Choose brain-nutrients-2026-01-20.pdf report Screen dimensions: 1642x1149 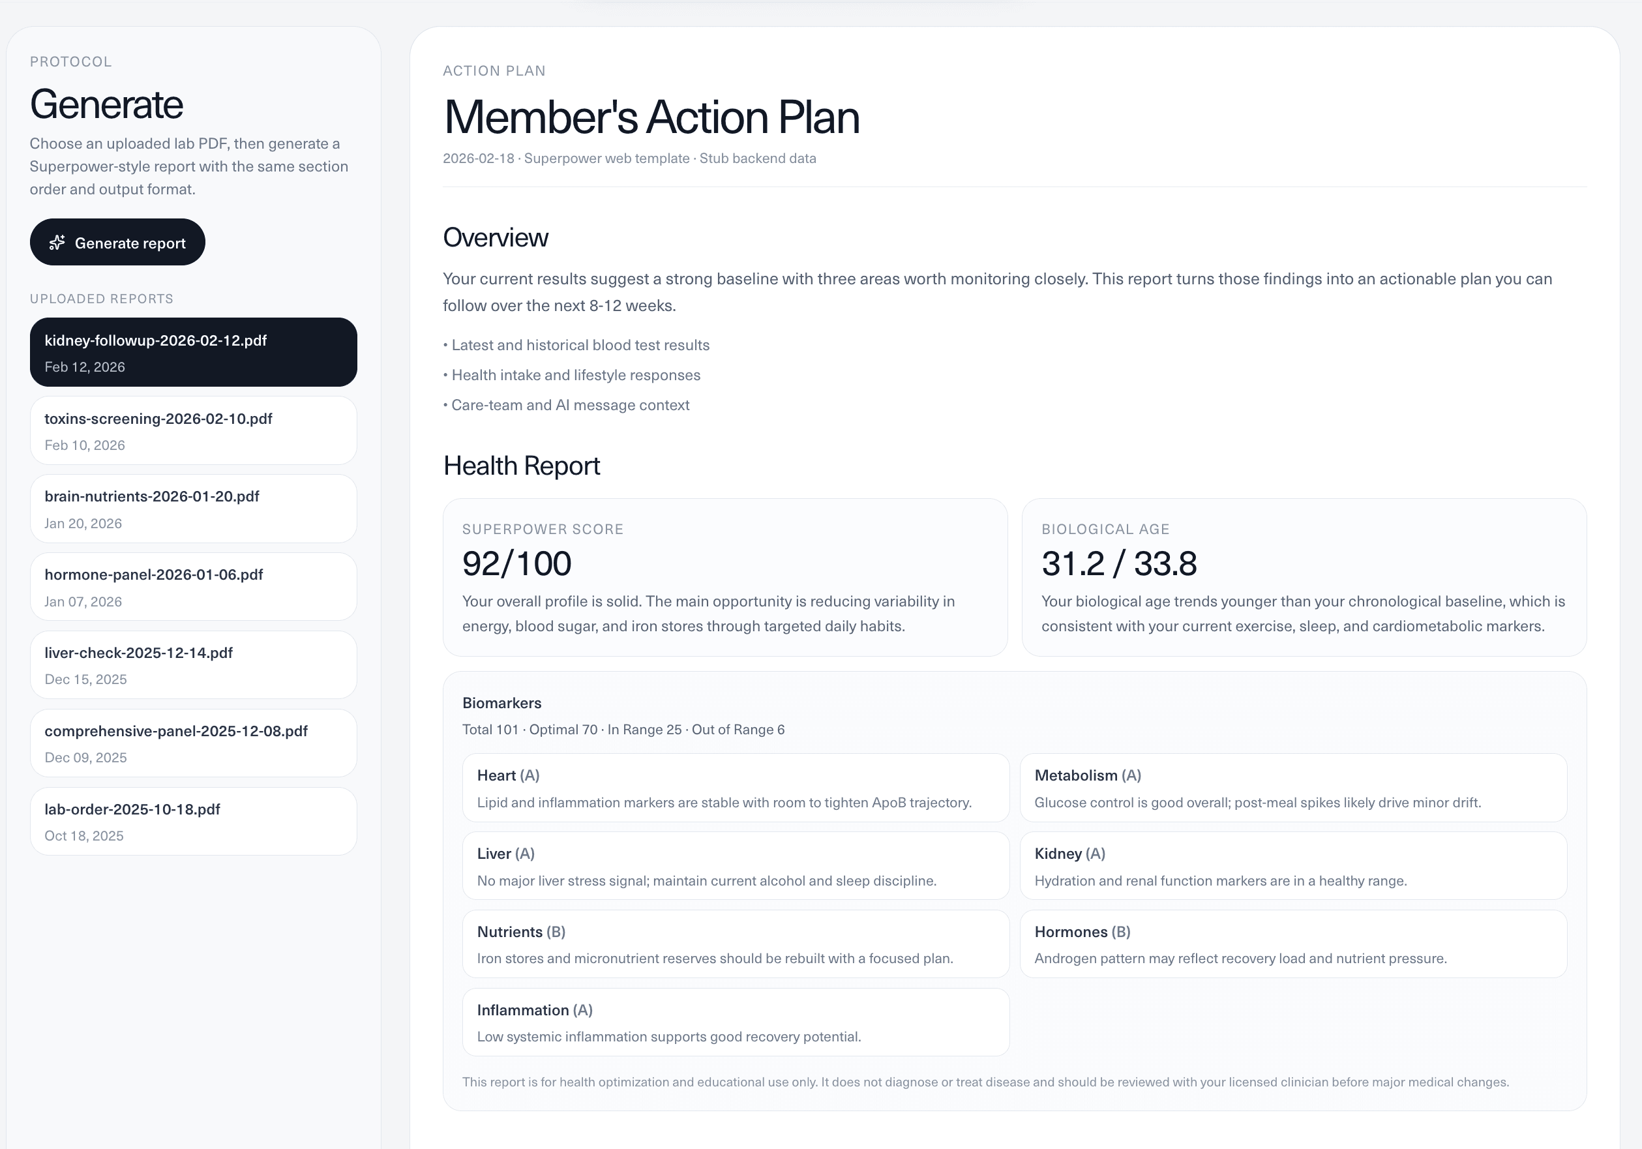click(x=193, y=509)
